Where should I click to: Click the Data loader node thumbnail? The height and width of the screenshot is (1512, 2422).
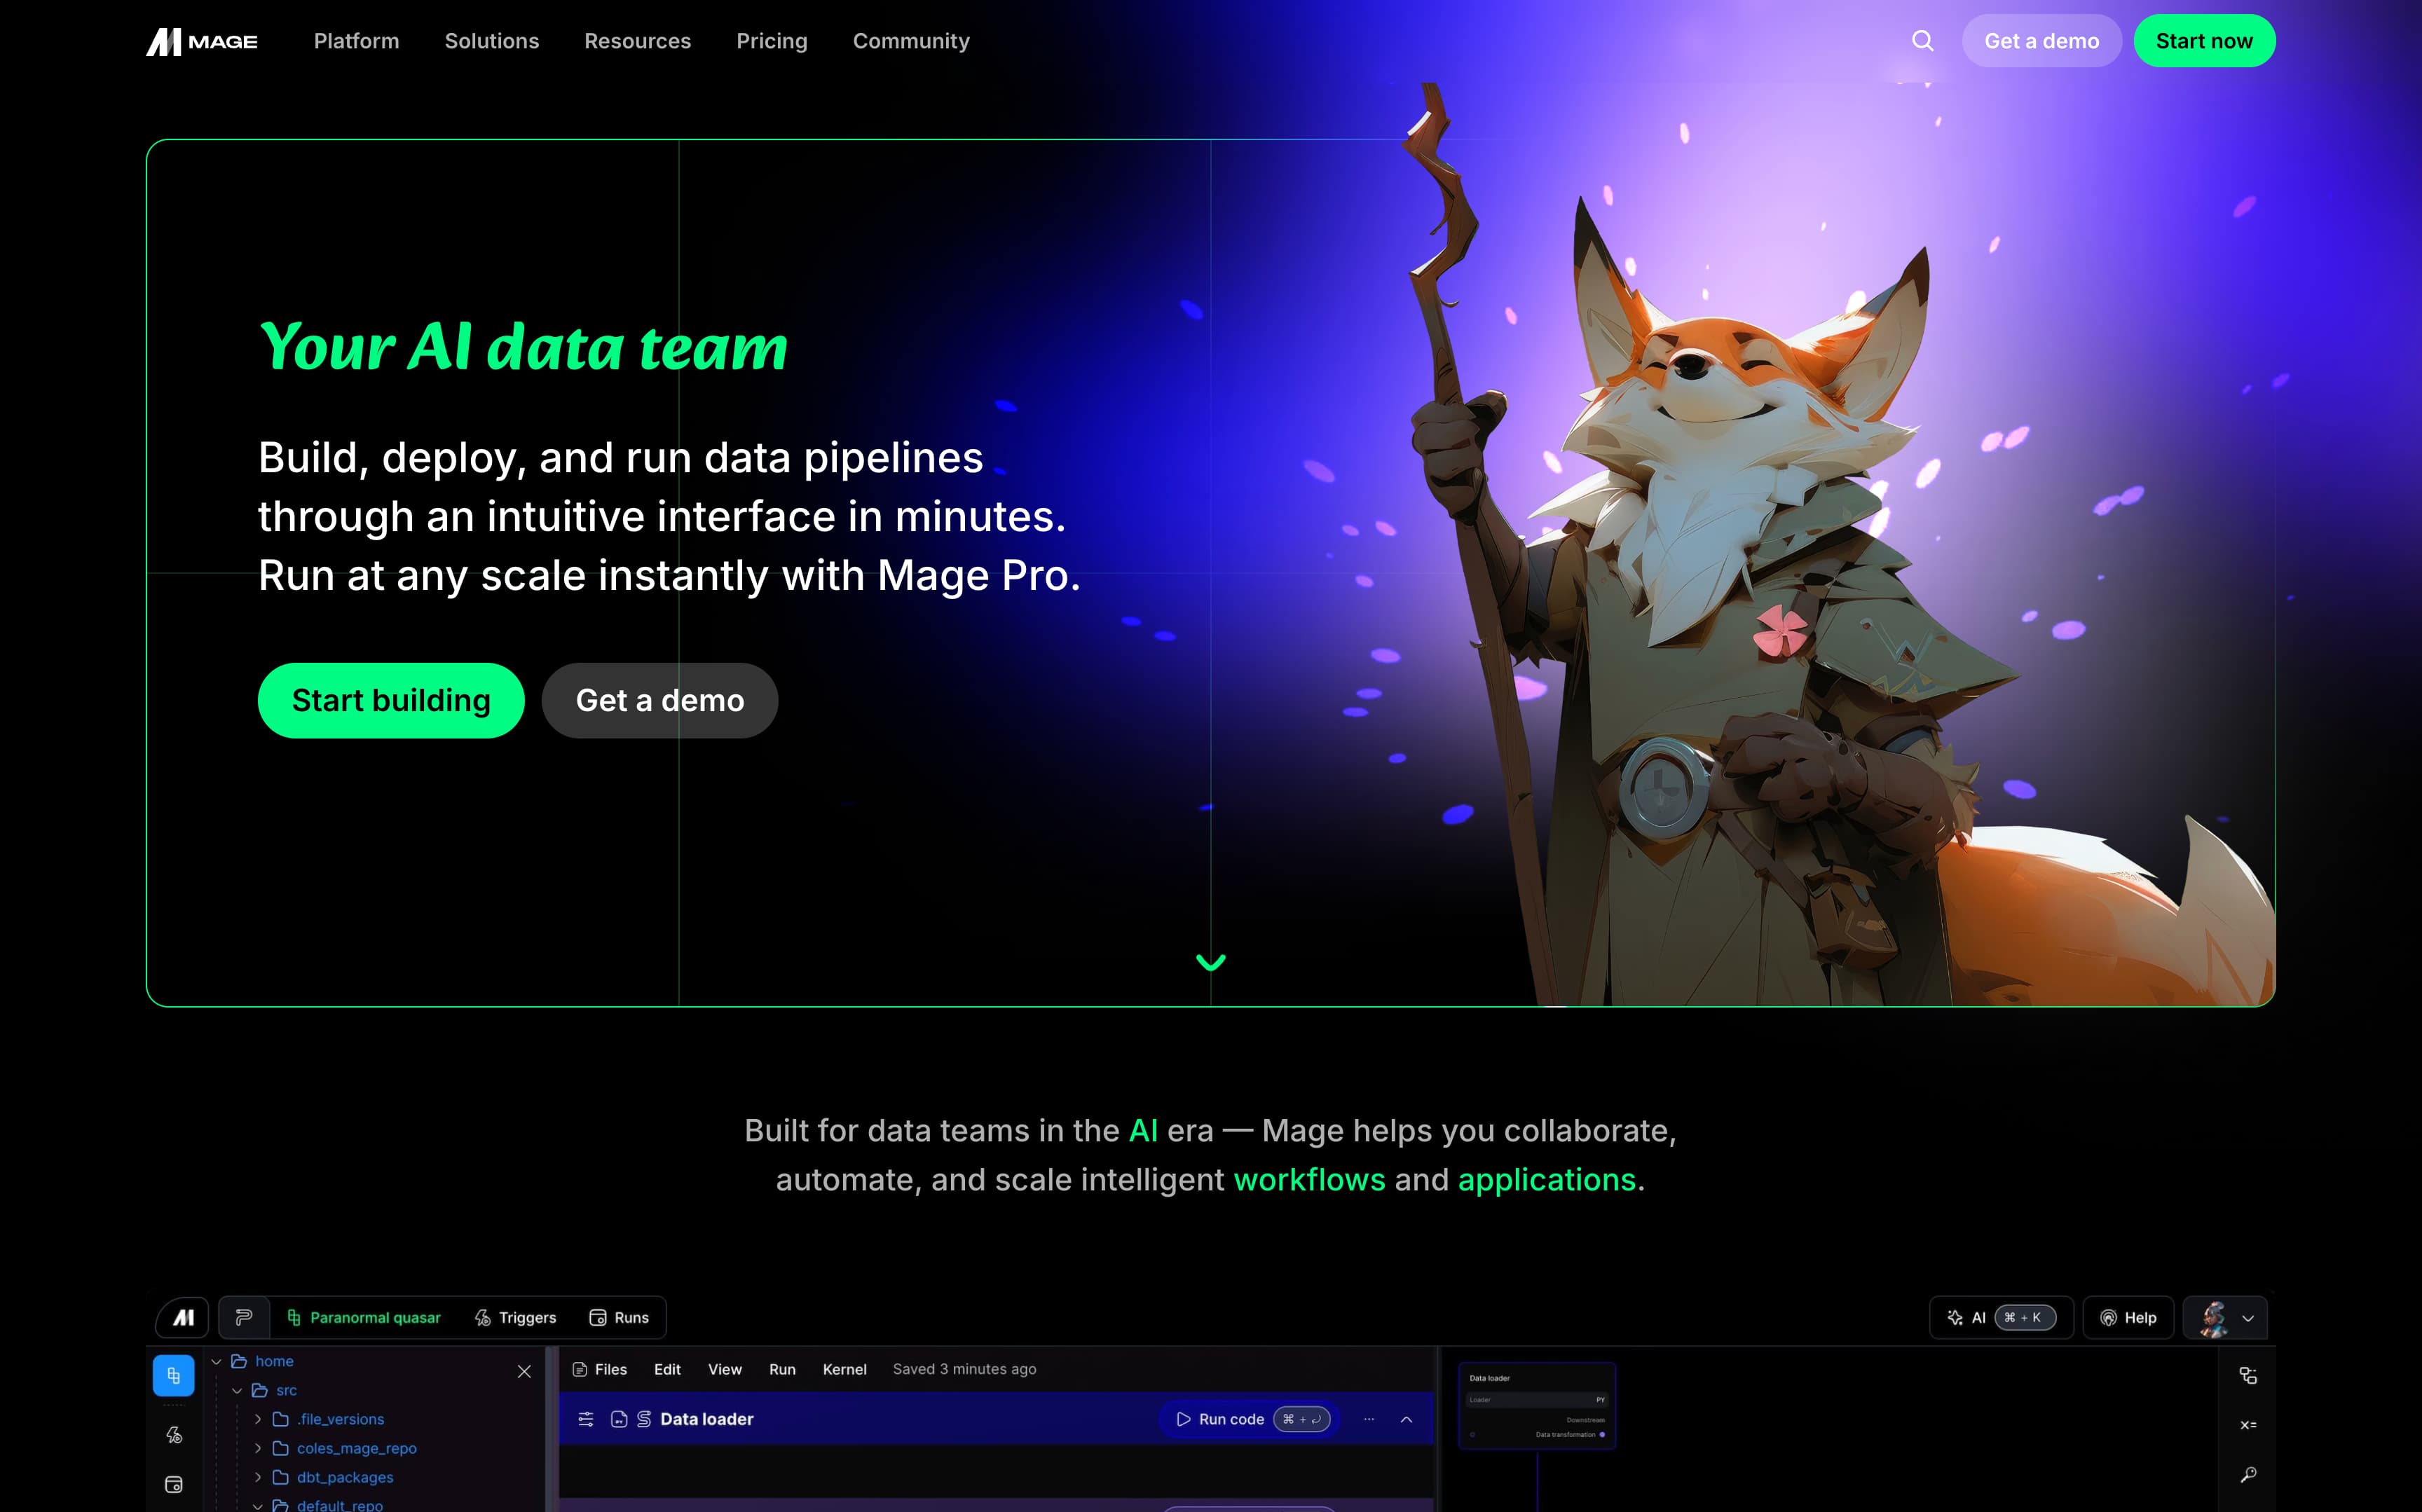[1536, 1405]
